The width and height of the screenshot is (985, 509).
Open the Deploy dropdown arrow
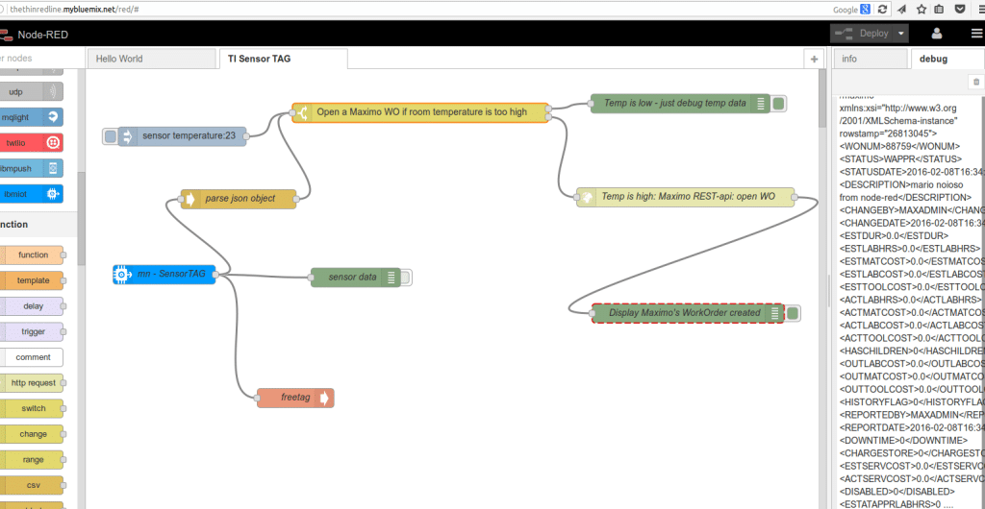tap(902, 34)
